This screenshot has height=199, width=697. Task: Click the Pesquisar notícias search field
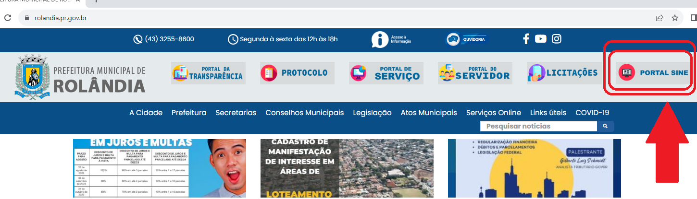click(538, 126)
